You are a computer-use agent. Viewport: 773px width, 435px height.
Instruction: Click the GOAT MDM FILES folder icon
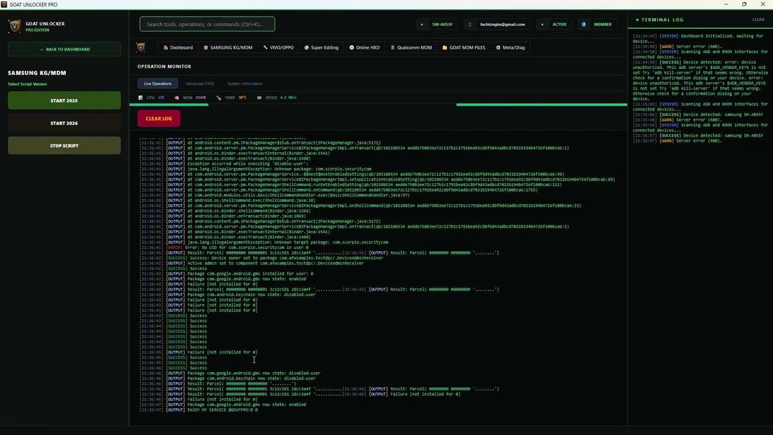point(445,48)
